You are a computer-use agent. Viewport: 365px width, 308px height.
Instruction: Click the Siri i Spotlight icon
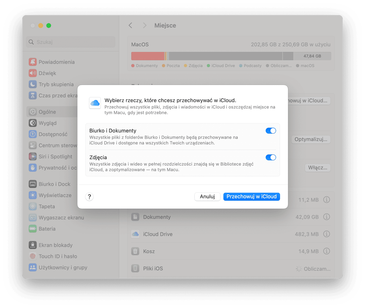tap(33, 156)
